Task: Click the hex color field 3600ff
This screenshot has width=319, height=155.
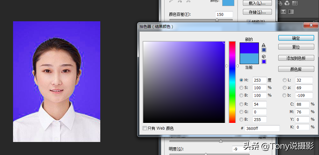Action: coord(262,128)
